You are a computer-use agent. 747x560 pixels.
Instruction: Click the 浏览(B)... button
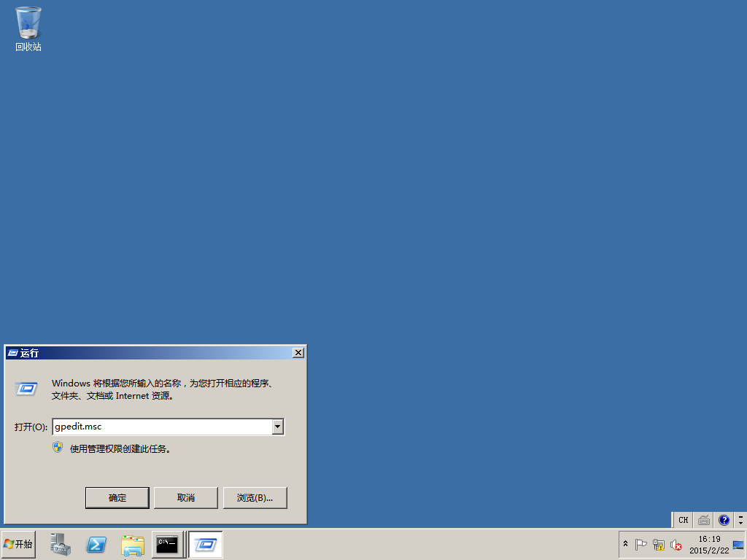point(255,497)
